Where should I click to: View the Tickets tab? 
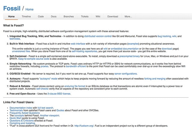[85, 17]
